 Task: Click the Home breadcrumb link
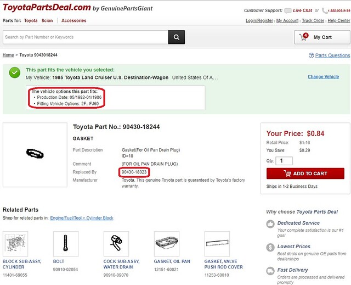click(x=8, y=55)
